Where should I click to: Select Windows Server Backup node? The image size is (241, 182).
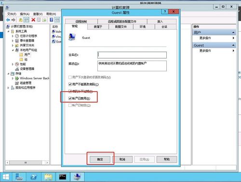pyautogui.click(x=34, y=78)
